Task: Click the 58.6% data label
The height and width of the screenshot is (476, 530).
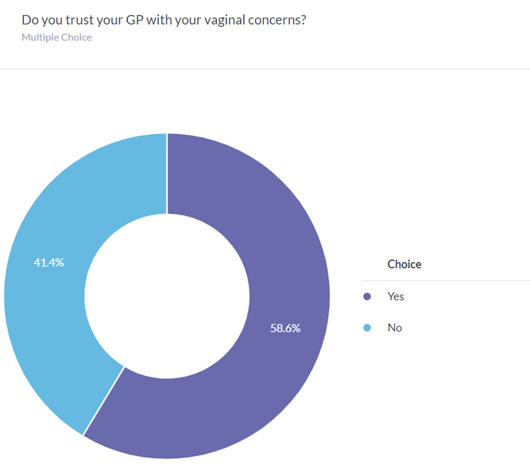Action: (285, 328)
